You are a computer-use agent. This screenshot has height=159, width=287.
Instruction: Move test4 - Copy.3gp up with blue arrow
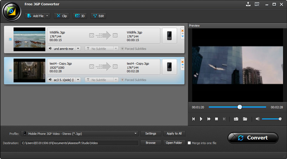tap(182, 65)
